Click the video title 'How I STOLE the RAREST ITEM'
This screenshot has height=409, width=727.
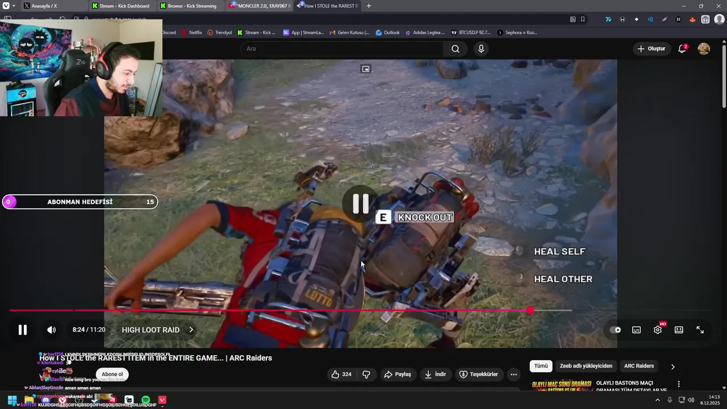(x=156, y=358)
